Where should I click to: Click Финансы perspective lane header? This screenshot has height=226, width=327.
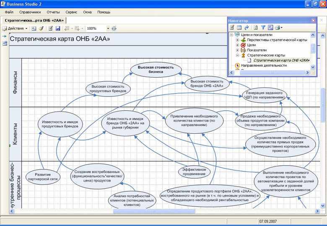click(16, 83)
